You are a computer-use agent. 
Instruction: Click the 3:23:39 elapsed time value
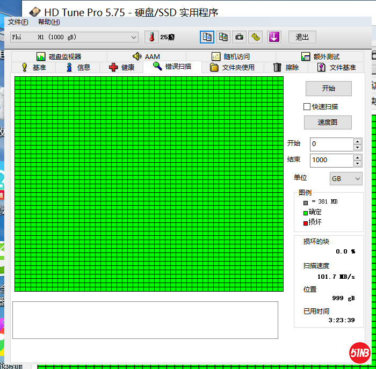point(342,320)
